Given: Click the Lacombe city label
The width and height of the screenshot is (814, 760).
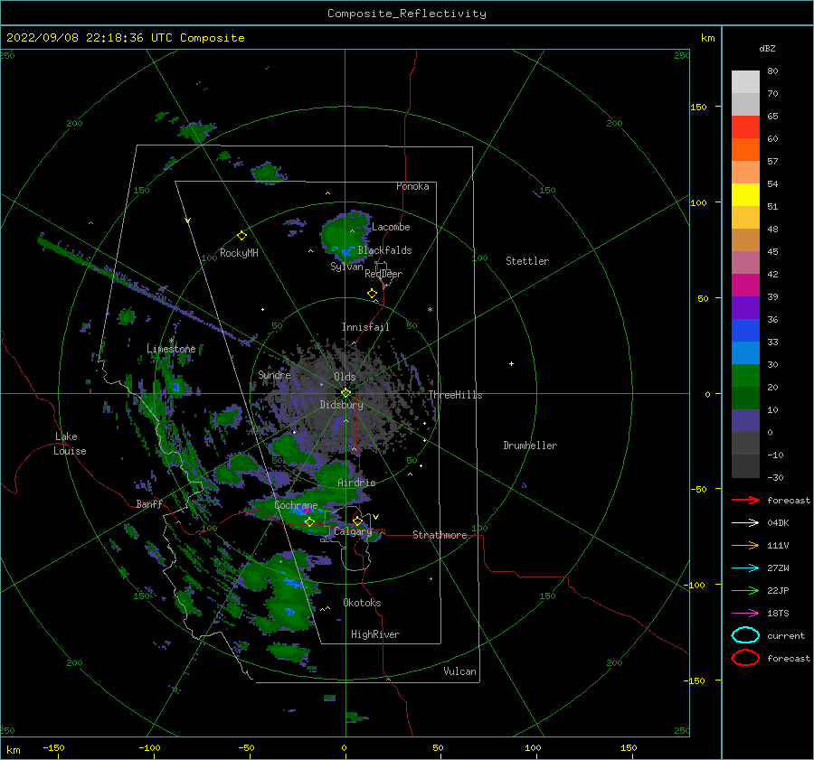Looking at the screenshot, I should coord(391,227).
